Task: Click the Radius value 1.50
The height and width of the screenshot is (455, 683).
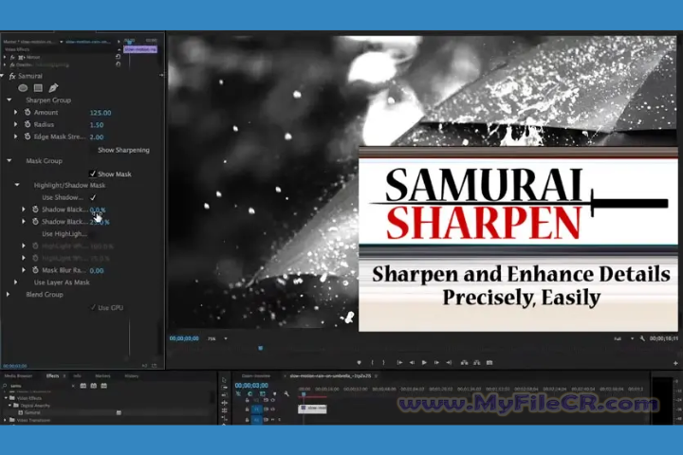Action: pyautogui.click(x=96, y=125)
